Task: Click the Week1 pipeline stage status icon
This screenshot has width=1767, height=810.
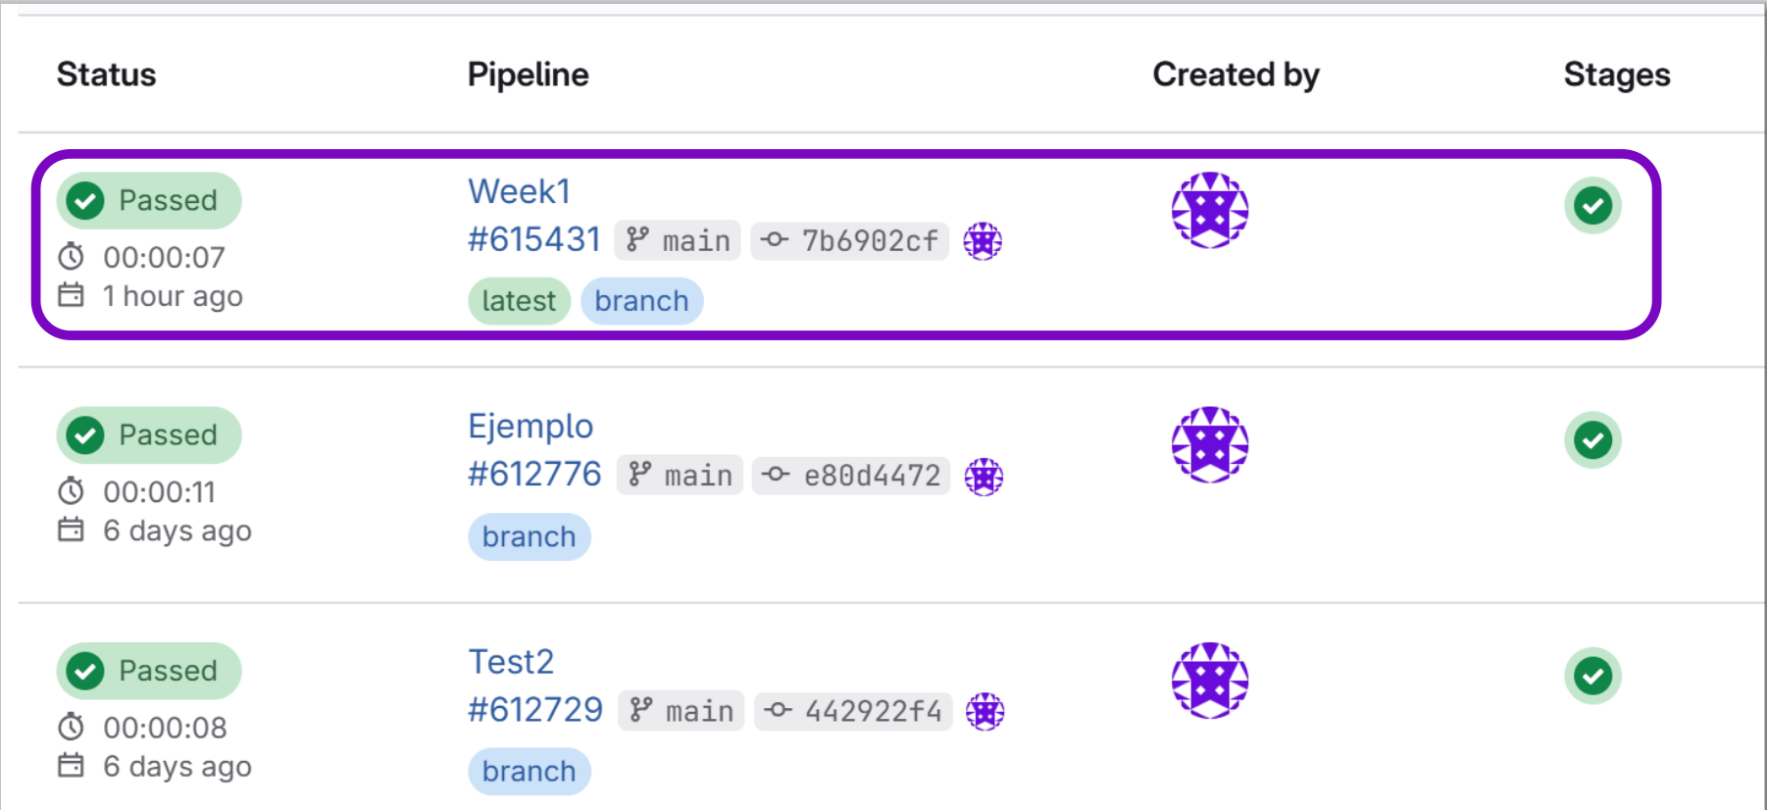Action: 1592,206
